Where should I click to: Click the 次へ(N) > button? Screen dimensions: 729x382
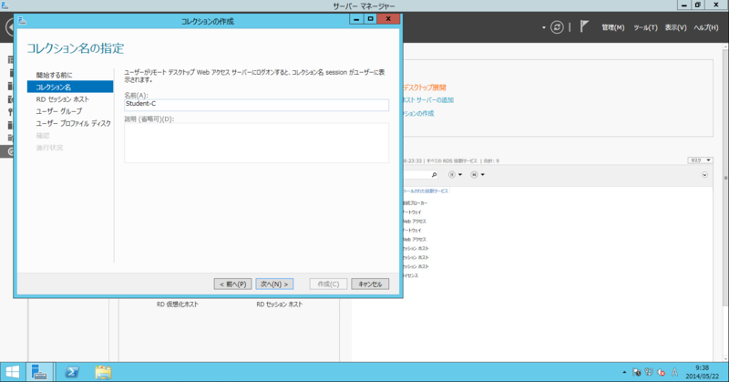point(274,284)
